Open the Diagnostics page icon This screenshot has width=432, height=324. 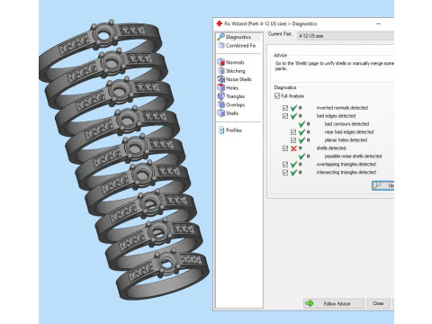point(221,36)
